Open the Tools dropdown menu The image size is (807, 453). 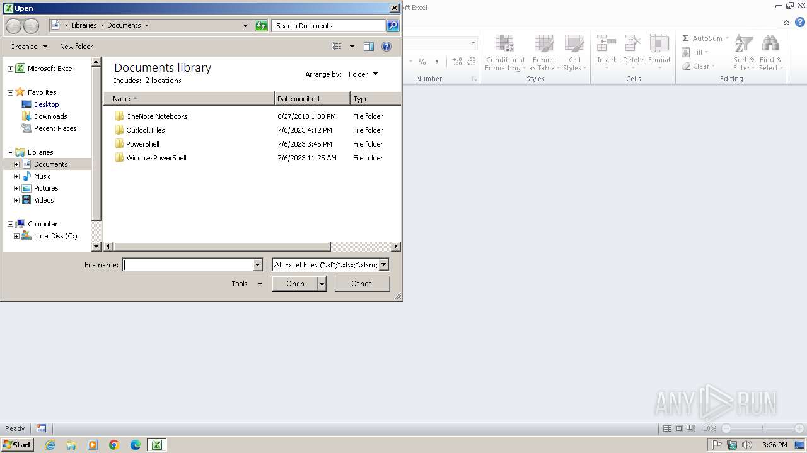(246, 284)
